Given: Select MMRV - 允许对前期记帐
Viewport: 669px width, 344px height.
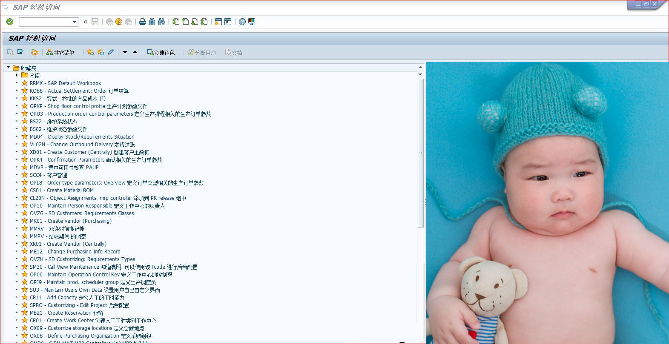Looking at the screenshot, I should (x=57, y=228).
